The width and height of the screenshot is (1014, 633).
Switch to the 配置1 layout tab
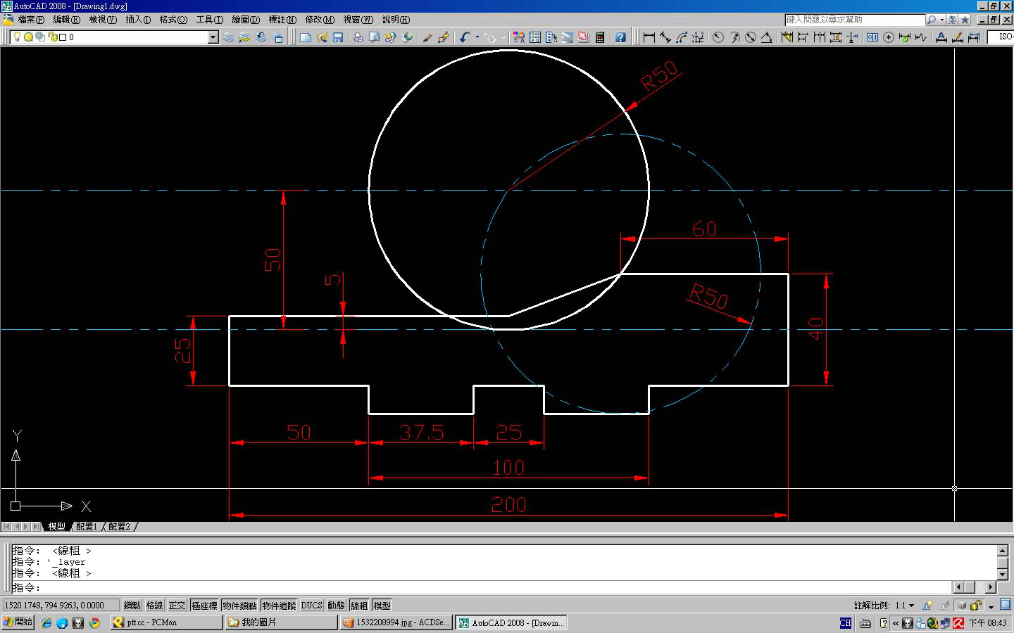tap(87, 527)
